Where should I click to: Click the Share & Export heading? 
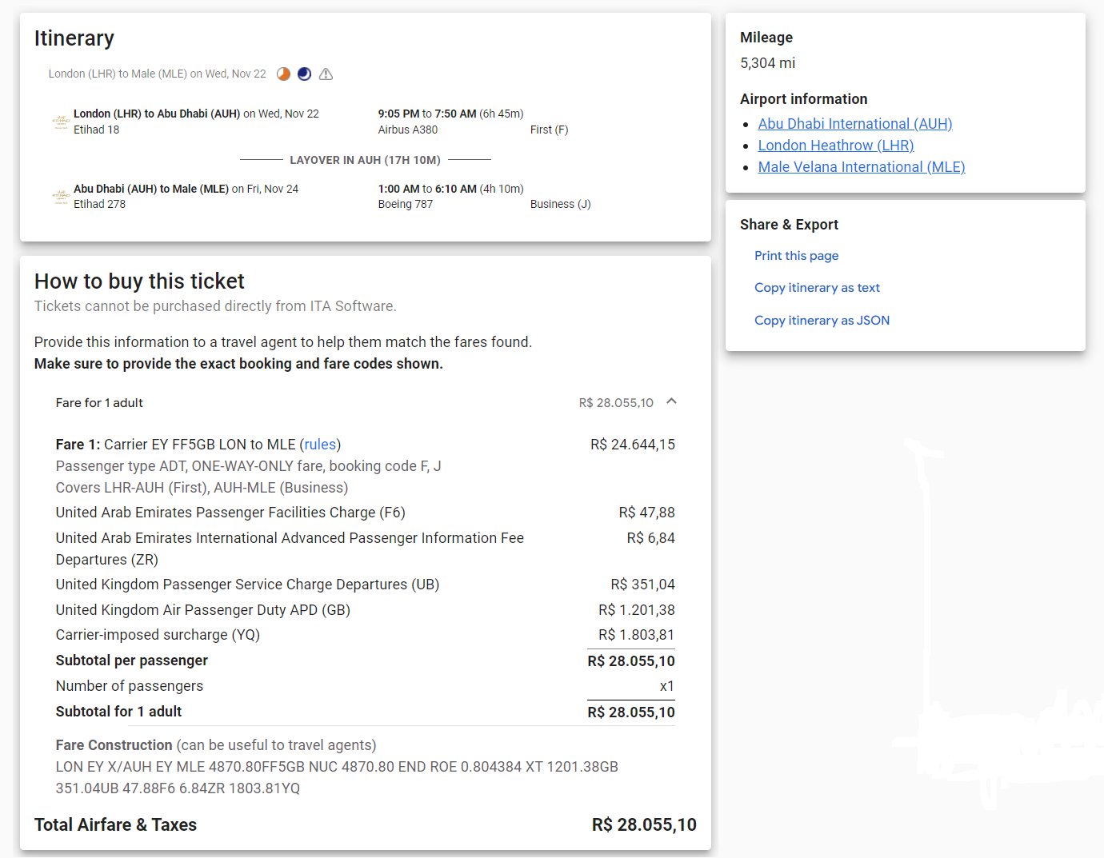[x=790, y=225]
